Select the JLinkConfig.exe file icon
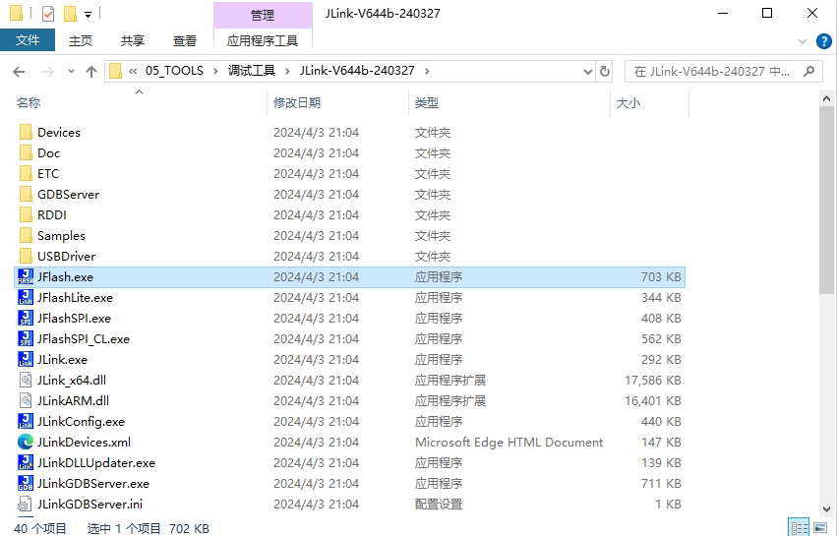The image size is (837, 536). pos(26,421)
